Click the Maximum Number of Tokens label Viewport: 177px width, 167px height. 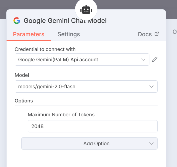click(x=61, y=115)
